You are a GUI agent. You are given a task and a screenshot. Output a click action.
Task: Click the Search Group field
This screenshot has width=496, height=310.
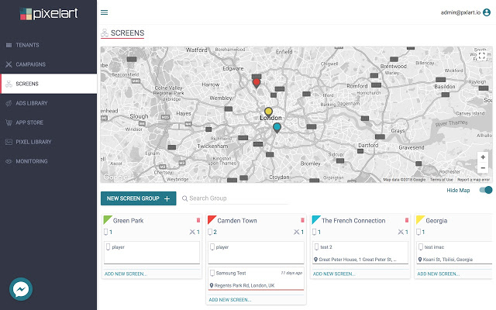point(239,198)
